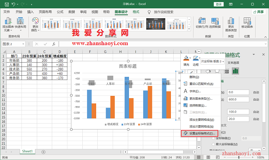Open Quick Layout (快速布局)
Image resolution: width=269 pixels, height=160 pixels.
point(21,25)
